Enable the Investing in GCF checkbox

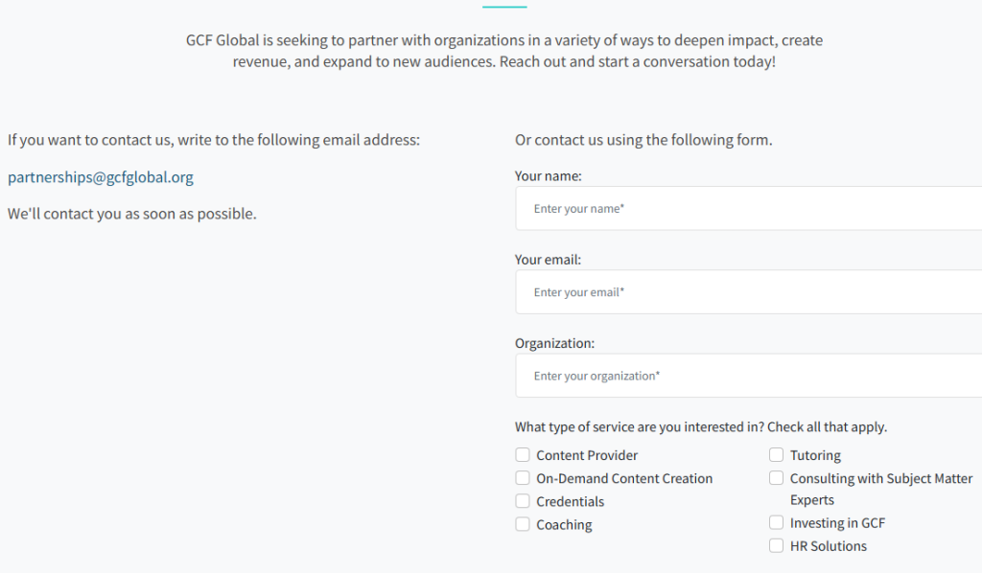tap(777, 523)
